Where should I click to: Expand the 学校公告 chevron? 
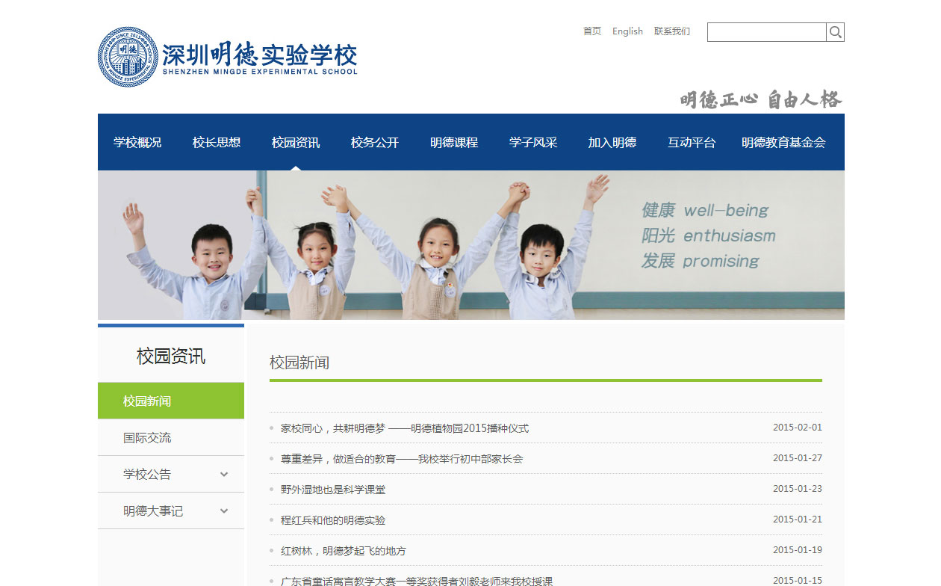point(224,475)
